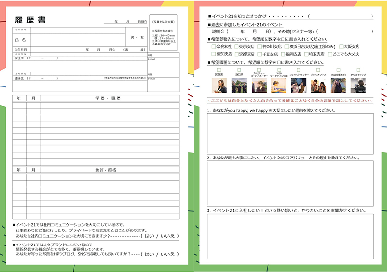This screenshot has height=273, width=387.
Task: Select いいえ for SNS photo posting question
Action: tap(167, 254)
